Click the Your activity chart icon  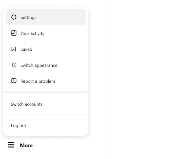(14, 33)
